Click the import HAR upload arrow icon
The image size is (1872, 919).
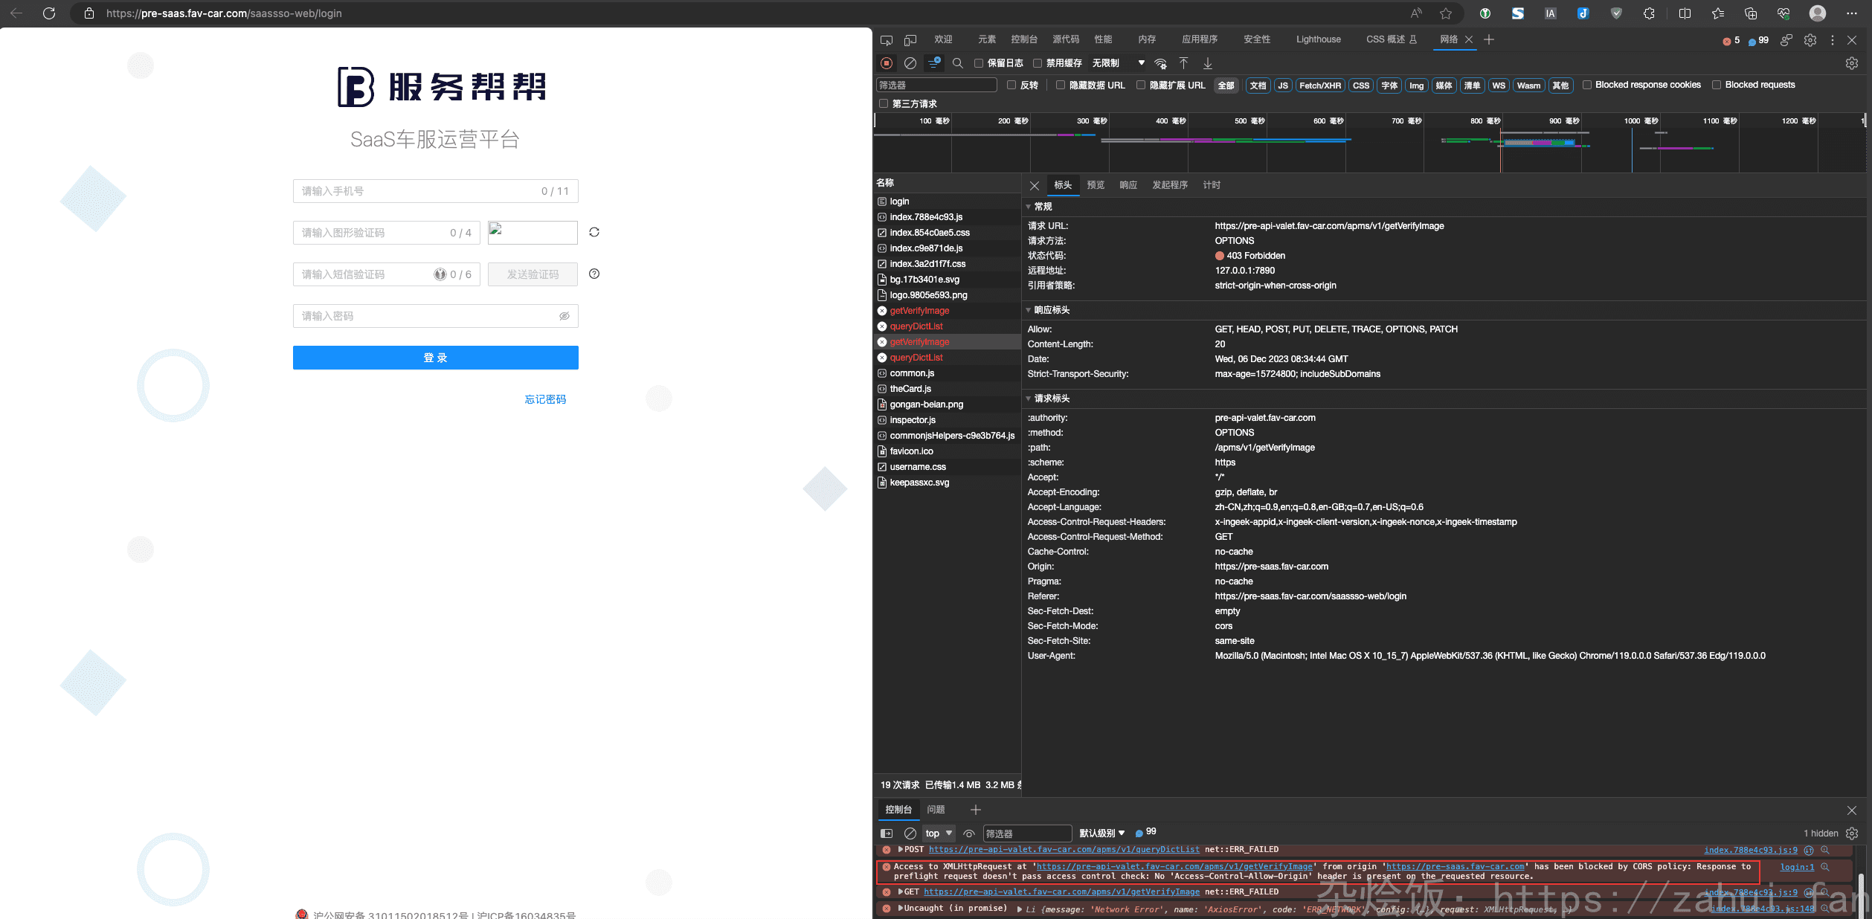(1183, 63)
